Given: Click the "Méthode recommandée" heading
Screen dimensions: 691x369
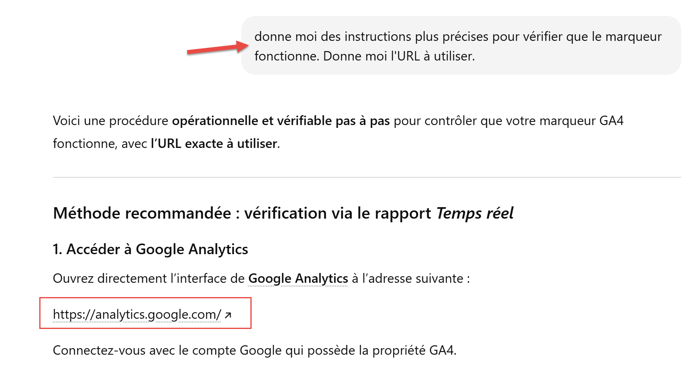Looking at the screenshot, I should [x=142, y=213].
